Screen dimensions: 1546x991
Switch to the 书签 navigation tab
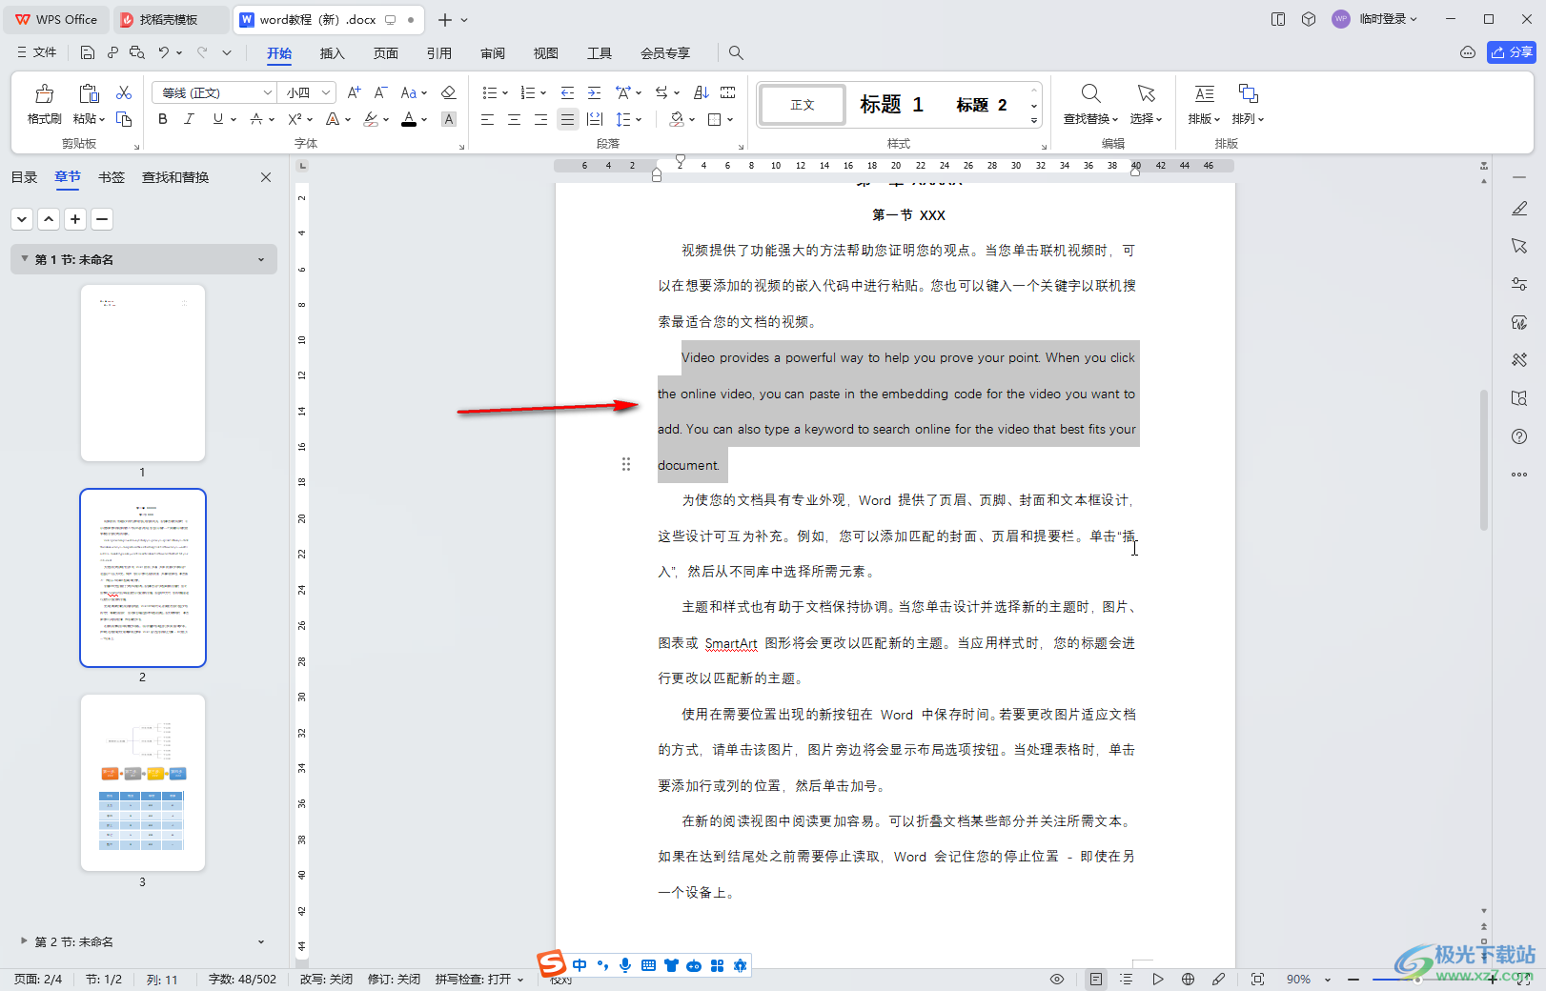click(x=112, y=177)
